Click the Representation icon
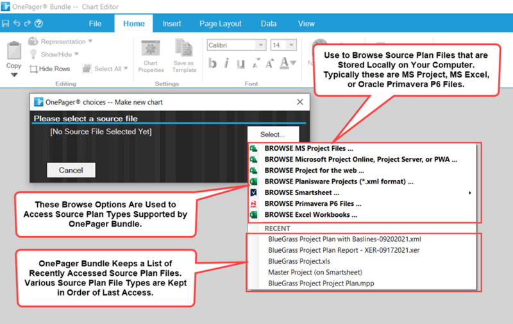The height and width of the screenshot is (324, 513). [33, 41]
